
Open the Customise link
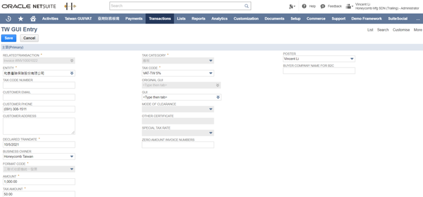tap(401, 30)
